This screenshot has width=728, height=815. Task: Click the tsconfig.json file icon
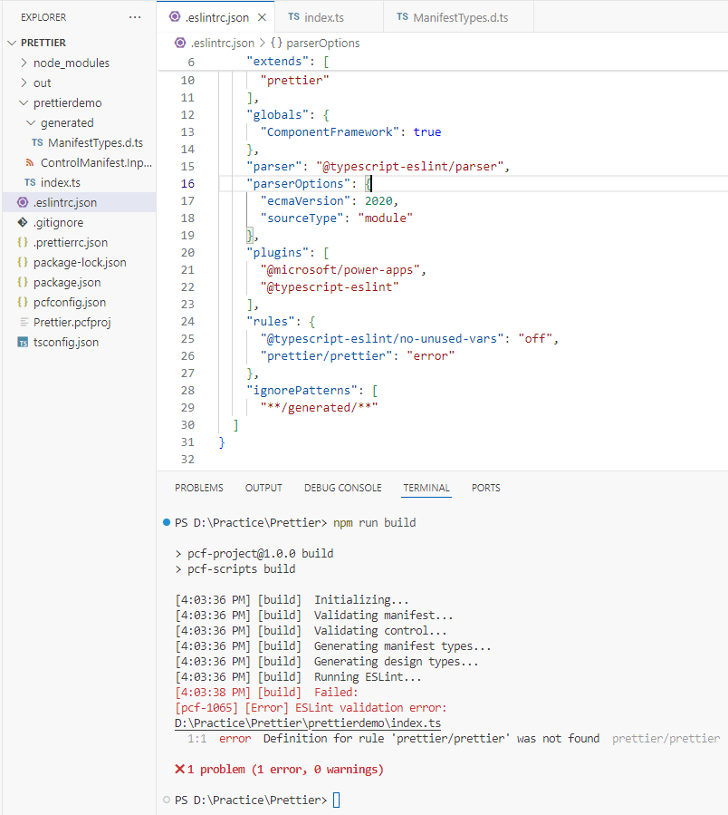click(x=23, y=342)
